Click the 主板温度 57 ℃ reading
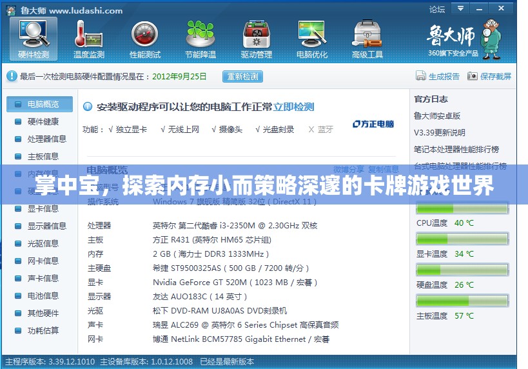The image size is (528, 369). point(445,316)
